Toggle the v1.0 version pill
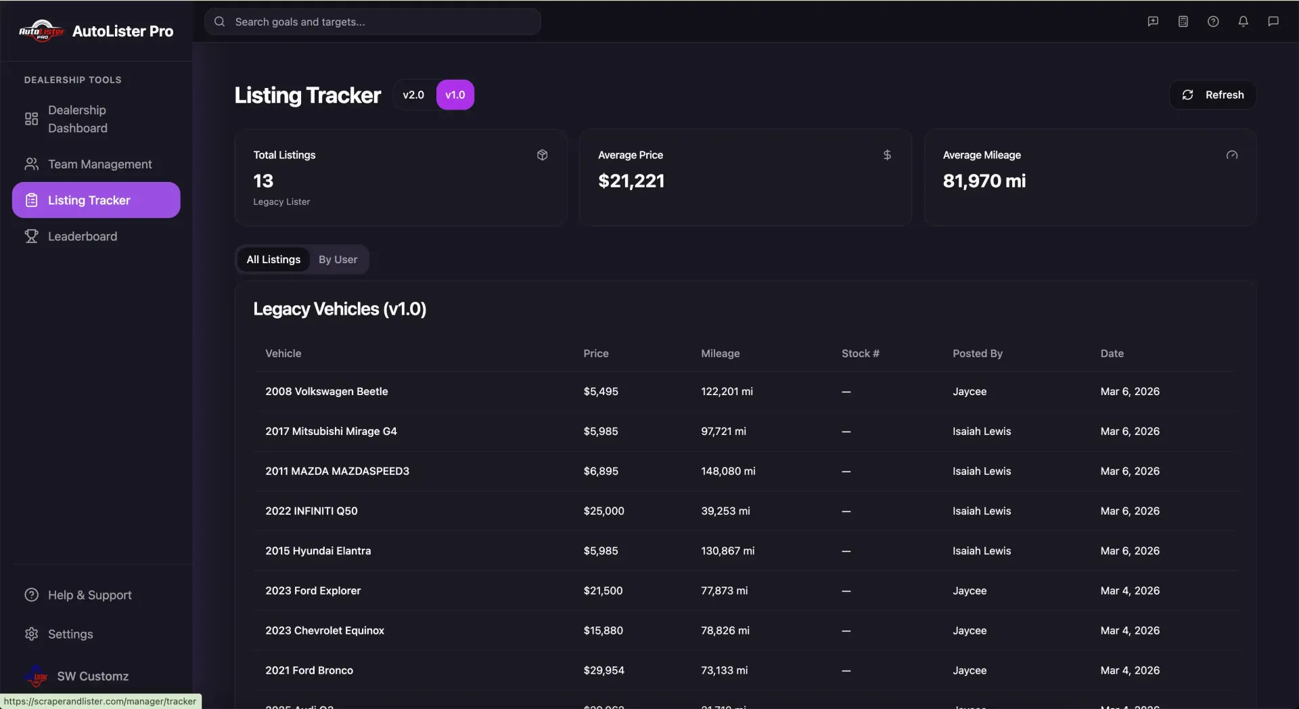The width and height of the screenshot is (1299, 709). pyautogui.click(x=454, y=95)
